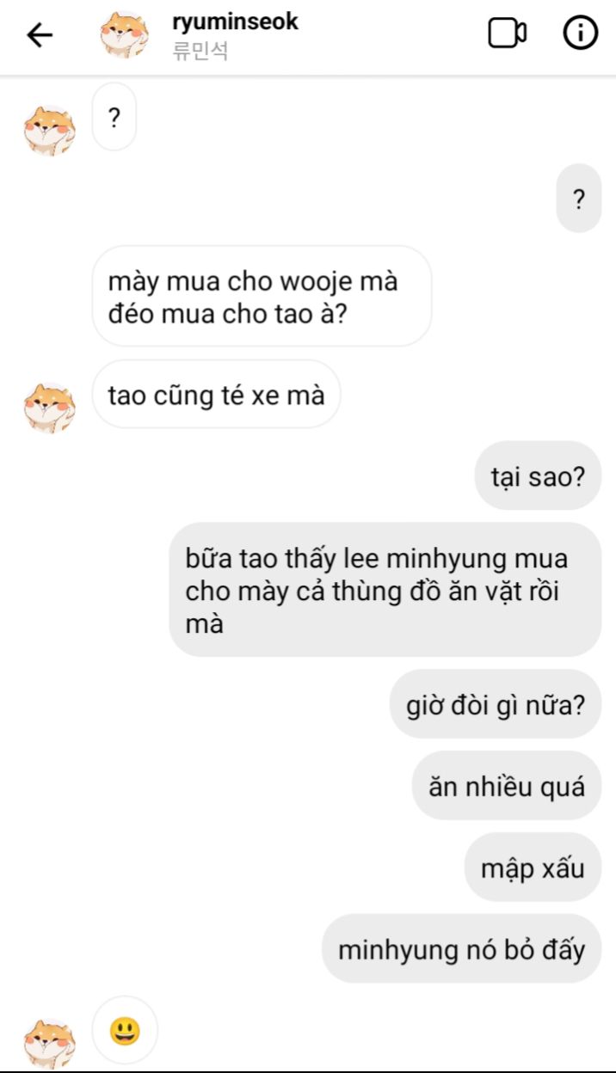Tap the avatar beside the first question mark
This screenshot has width=616, height=1073.
pyautogui.click(x=50, y=131)
